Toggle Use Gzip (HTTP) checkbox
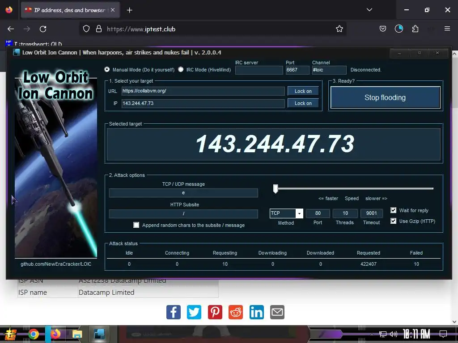This screenshot has height=343, width=458. pos(394,221)
